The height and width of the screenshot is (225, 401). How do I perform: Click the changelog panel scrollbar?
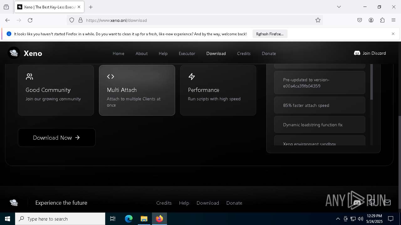pyautogui.click(x=372, y=82)
